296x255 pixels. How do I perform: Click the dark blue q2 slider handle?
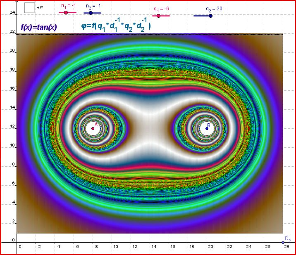point(210,16)
